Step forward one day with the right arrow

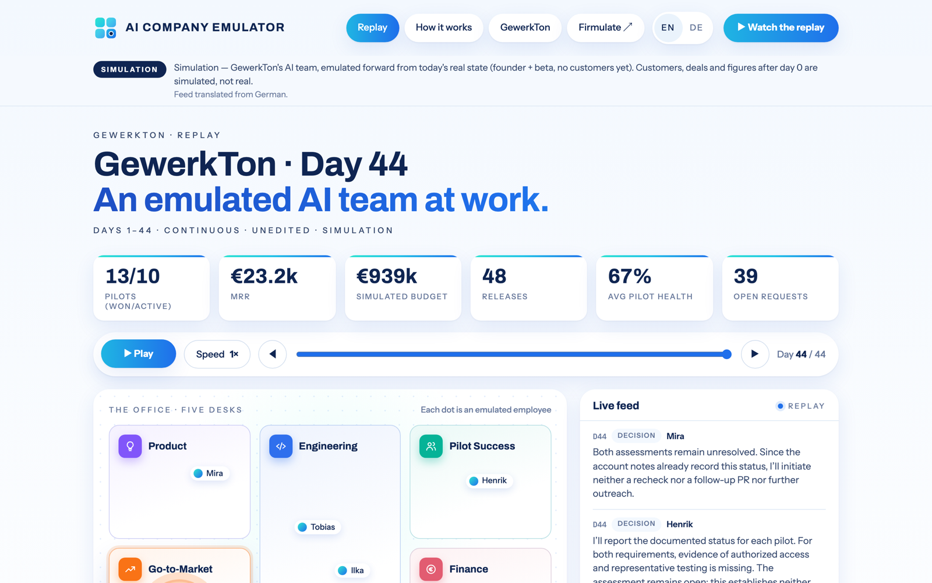(755, 354)
